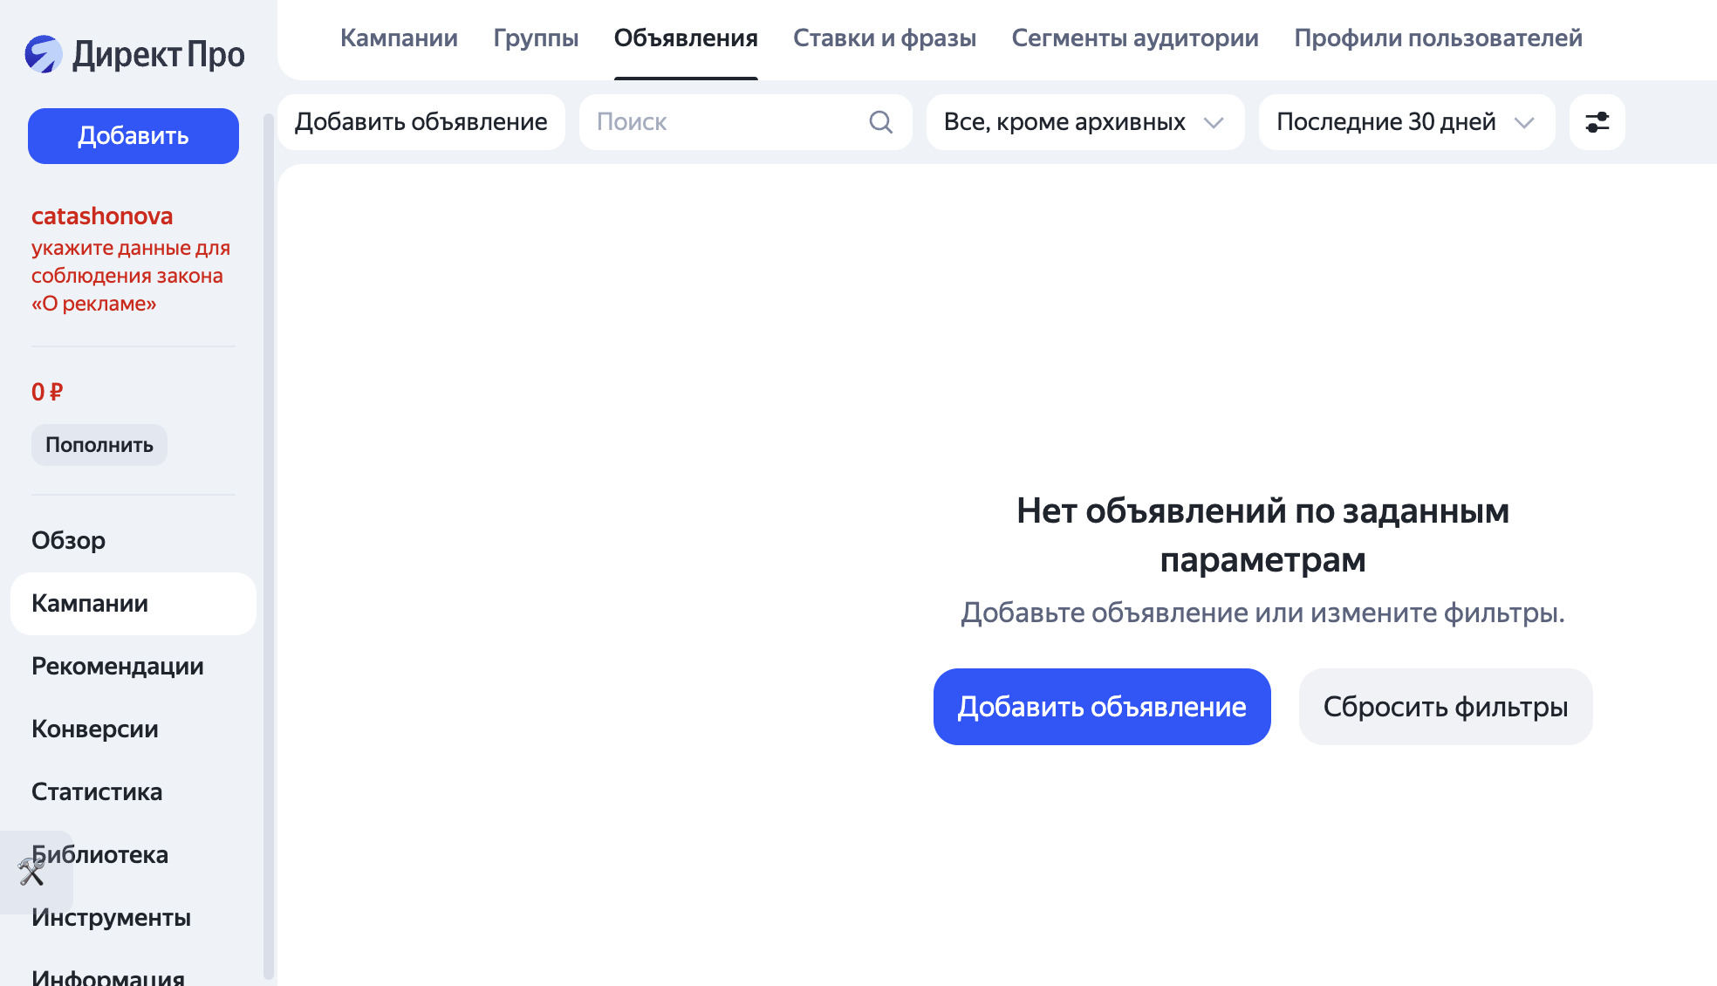Click inside the «Поиск» search field
This screenshot has height=986, width=1717.
click(x=715, y=122)
